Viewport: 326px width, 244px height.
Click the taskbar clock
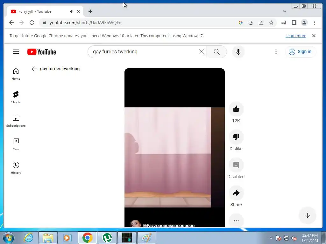310,238
